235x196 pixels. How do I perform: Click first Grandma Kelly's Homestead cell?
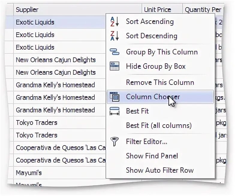click(x=55, y=85)
